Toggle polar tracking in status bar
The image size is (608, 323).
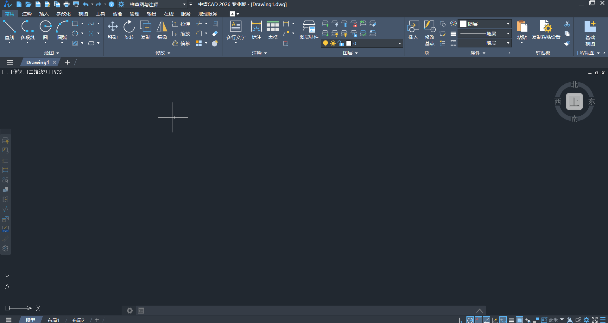click(x=470, y=320)
